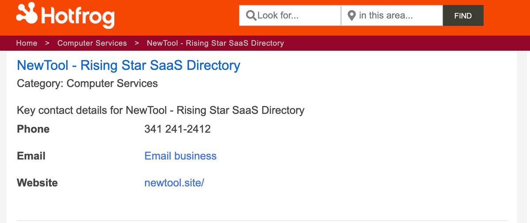Click first breadcrumb arrow after Home

point(47,43)
